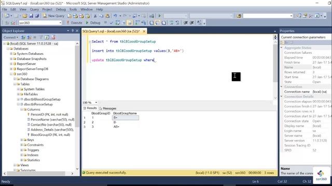This screenshot has height=186, width=332.
Task: Click the Copy icon in toolbar
Action: coord(101,16)
